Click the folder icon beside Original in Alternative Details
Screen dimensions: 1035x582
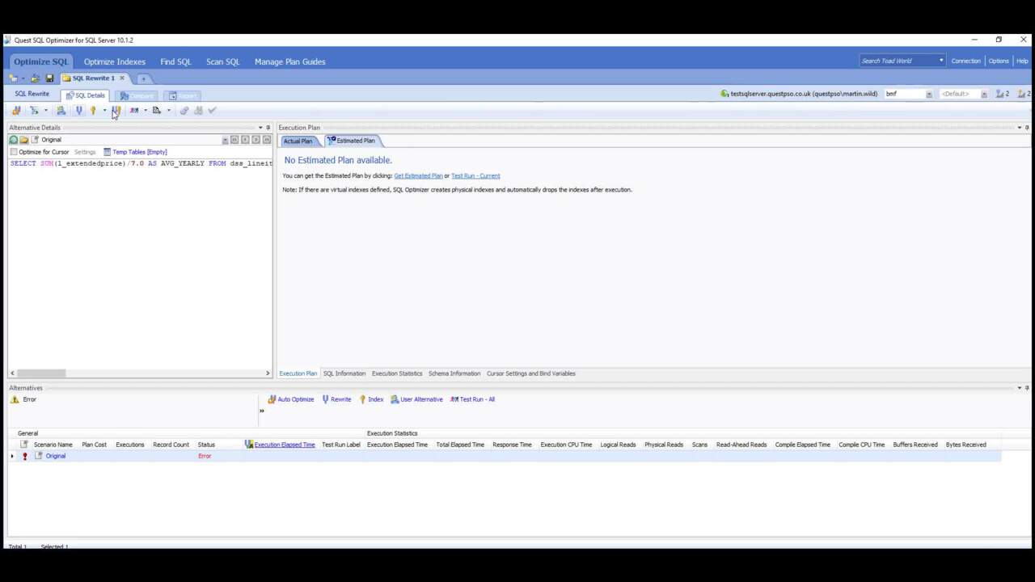(24, 140)
